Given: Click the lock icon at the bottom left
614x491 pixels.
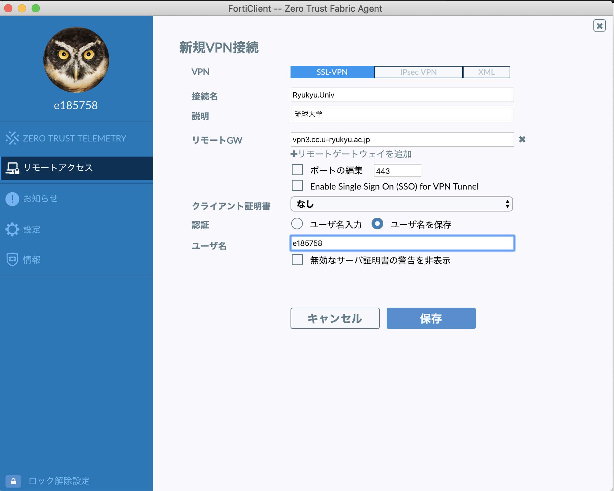Looking at the screenshot, I should pyautogui.click(x=13, y=481).
